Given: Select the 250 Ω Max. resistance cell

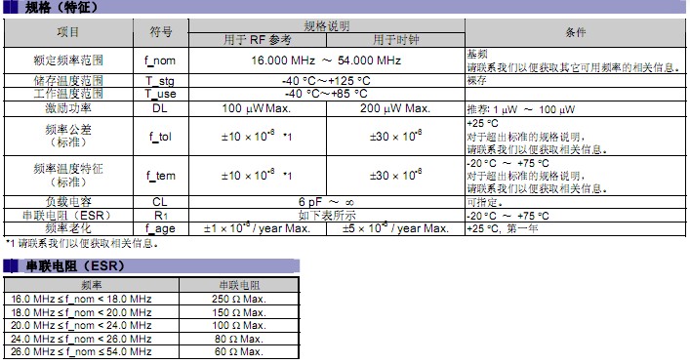Looking at the screenshot, I should pos(239,299).
